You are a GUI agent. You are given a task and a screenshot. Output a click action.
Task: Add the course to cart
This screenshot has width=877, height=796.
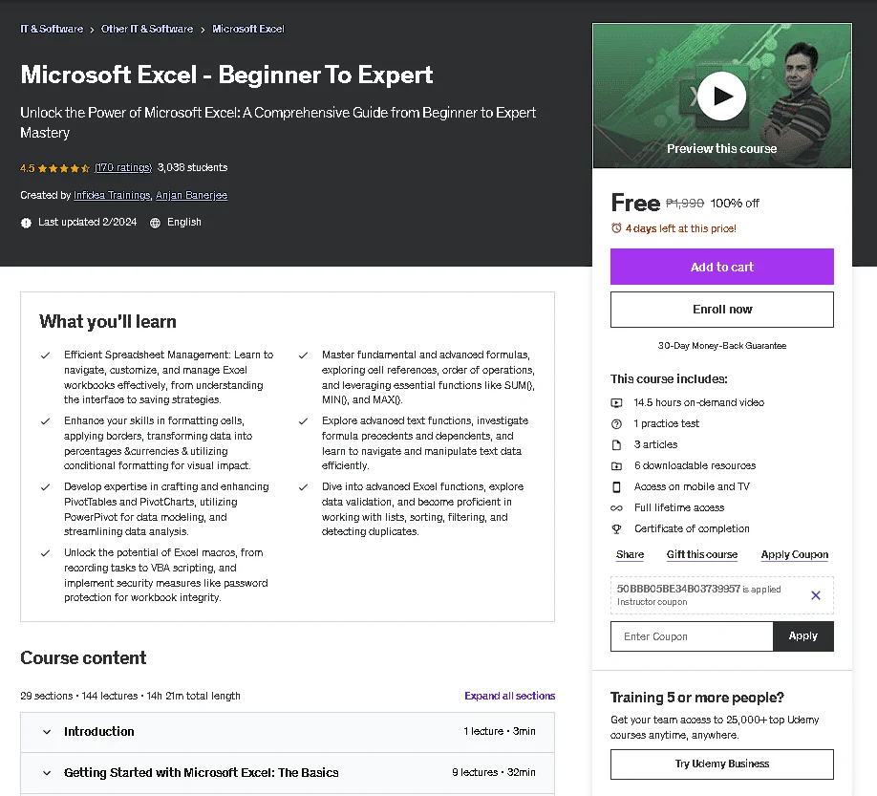(x=721, y=267)
